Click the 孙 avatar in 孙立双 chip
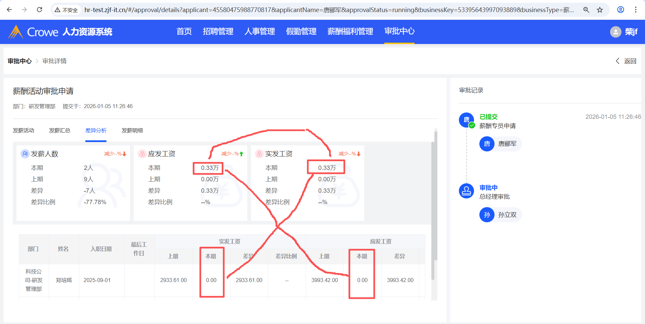The image size is (645, 324). click(x=487, y=215)
